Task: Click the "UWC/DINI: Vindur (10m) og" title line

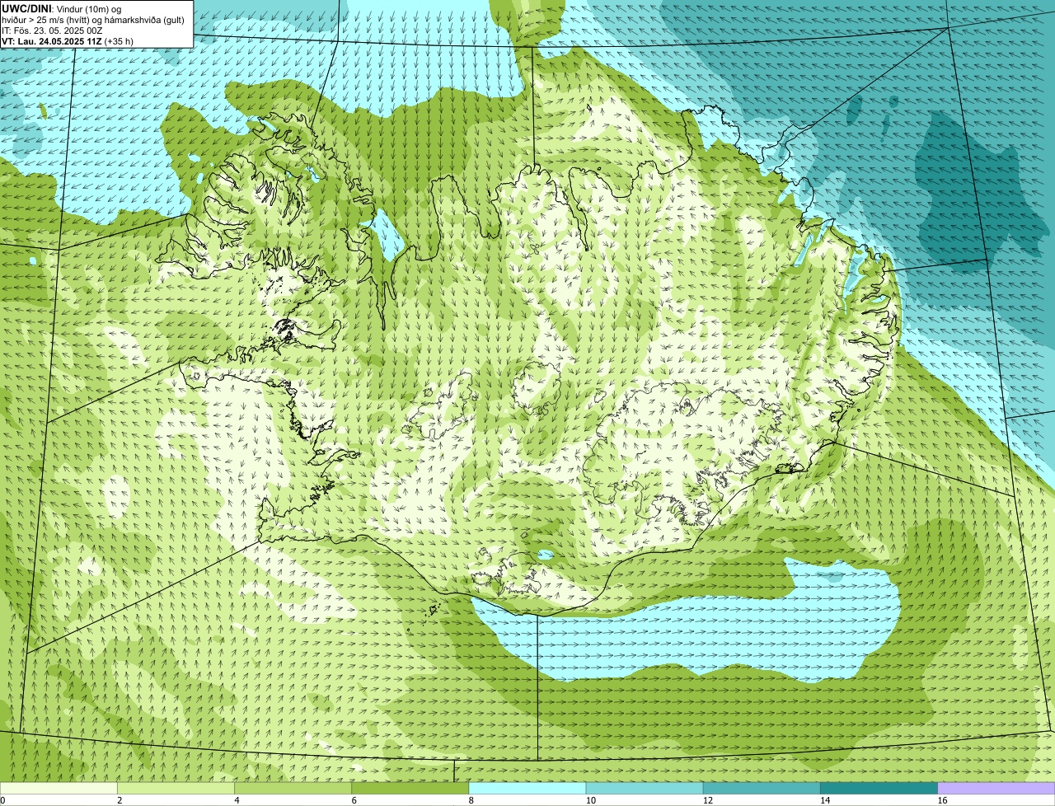Action: tap(62, 8)
